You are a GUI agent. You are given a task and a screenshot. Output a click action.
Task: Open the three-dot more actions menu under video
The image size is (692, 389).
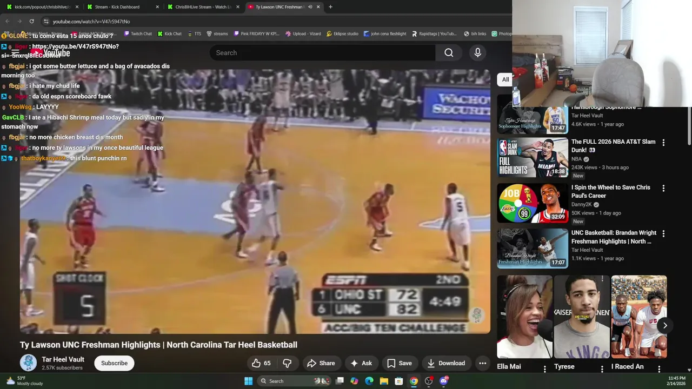click(x=483, y=363)
